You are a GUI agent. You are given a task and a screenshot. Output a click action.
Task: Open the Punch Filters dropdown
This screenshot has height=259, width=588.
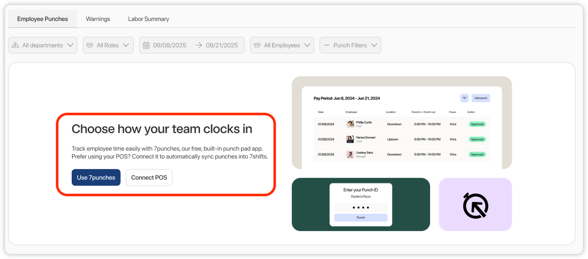[x=350, y=45]
